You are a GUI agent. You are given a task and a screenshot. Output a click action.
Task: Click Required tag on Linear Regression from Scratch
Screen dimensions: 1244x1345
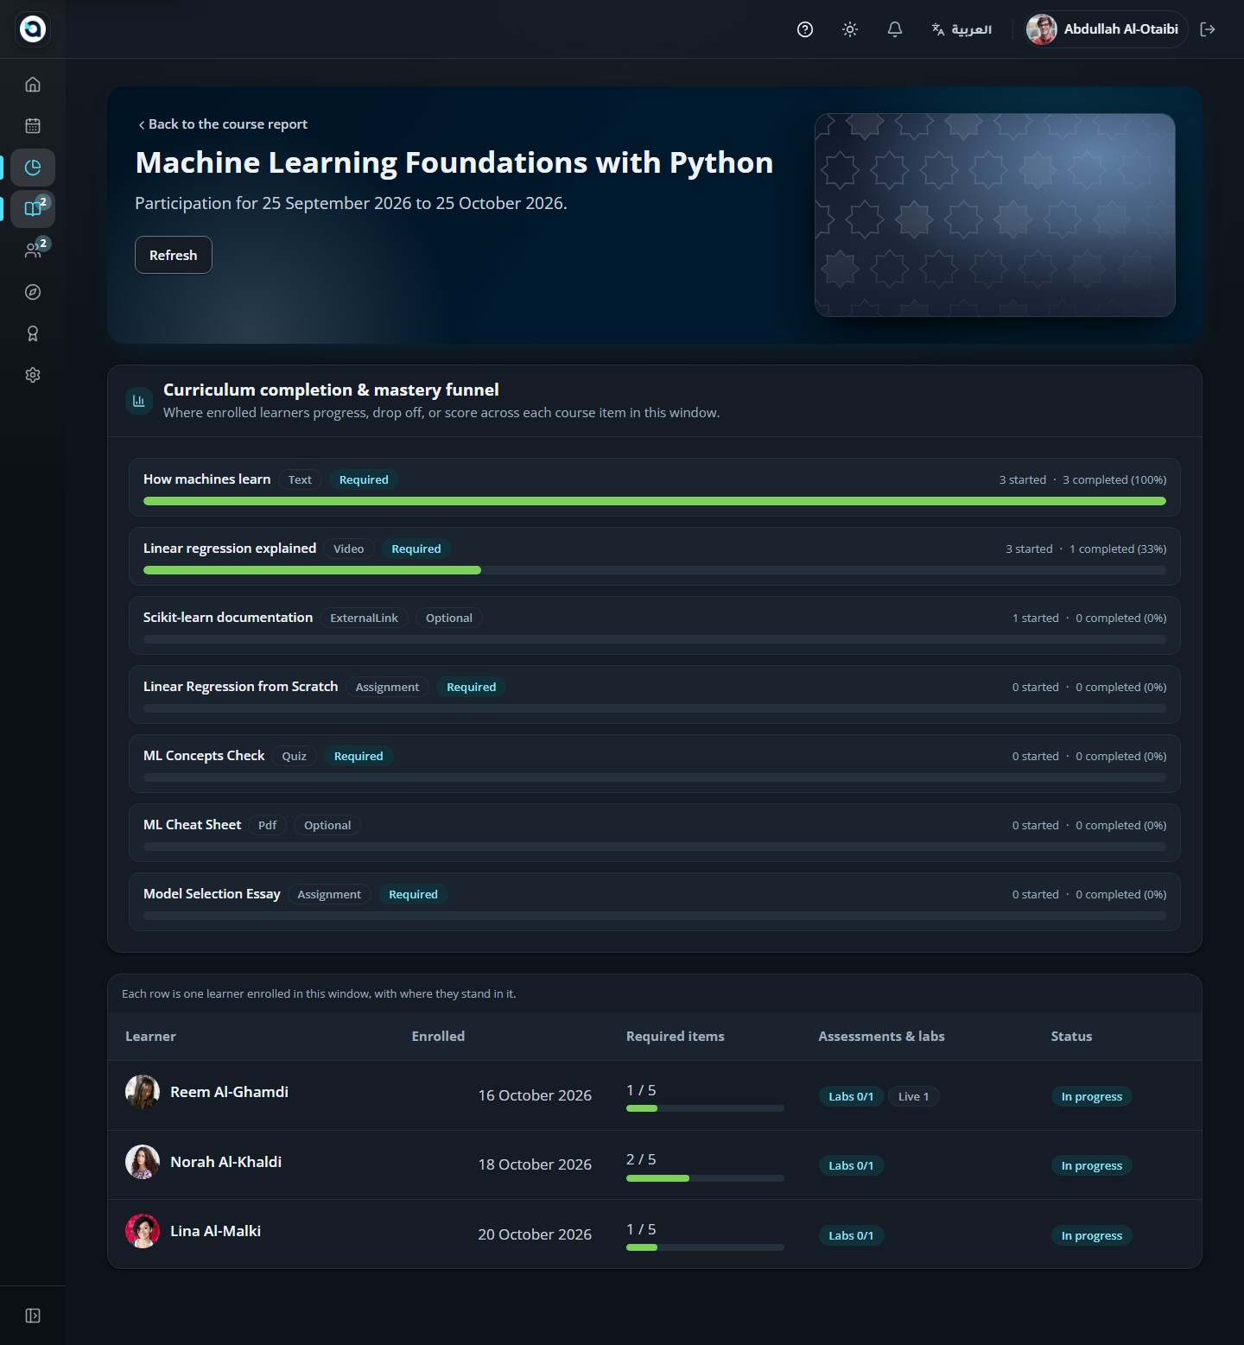(x=472, y=687)
